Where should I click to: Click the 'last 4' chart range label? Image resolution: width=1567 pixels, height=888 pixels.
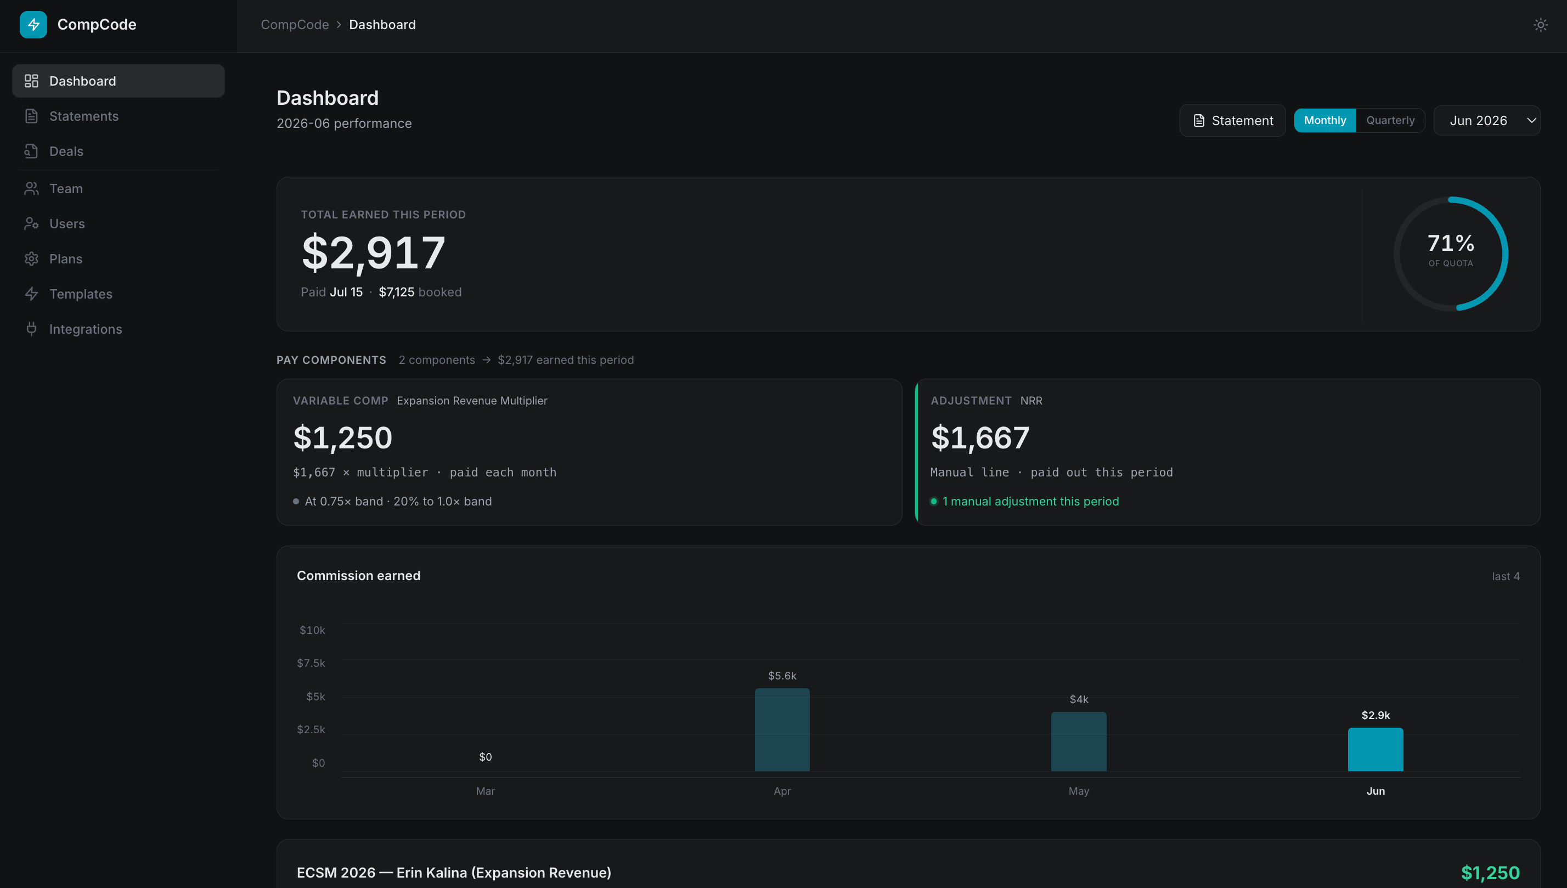[x=1506, y=576]
